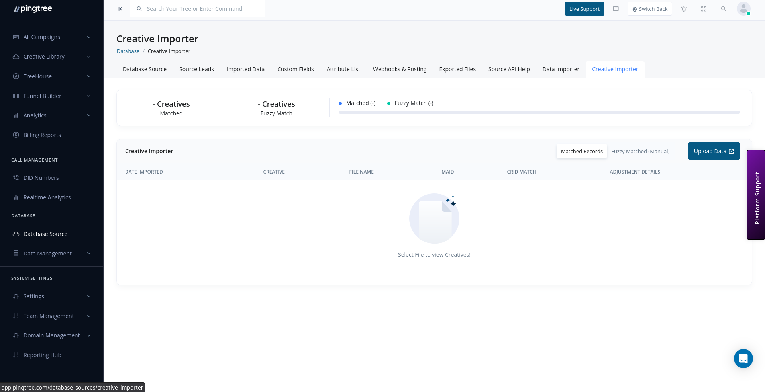Open Realtime Analytics chart icon
The image size is (765, 392).
click(15, 197)
